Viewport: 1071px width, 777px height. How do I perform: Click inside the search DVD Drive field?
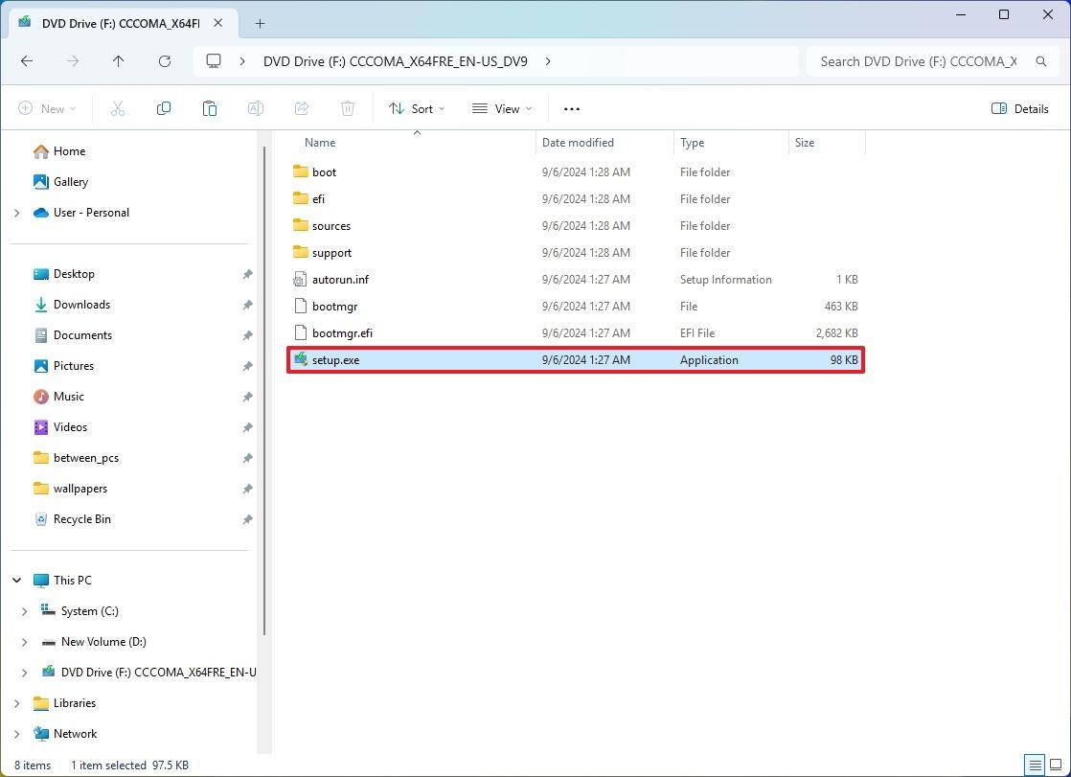point(910,60)
